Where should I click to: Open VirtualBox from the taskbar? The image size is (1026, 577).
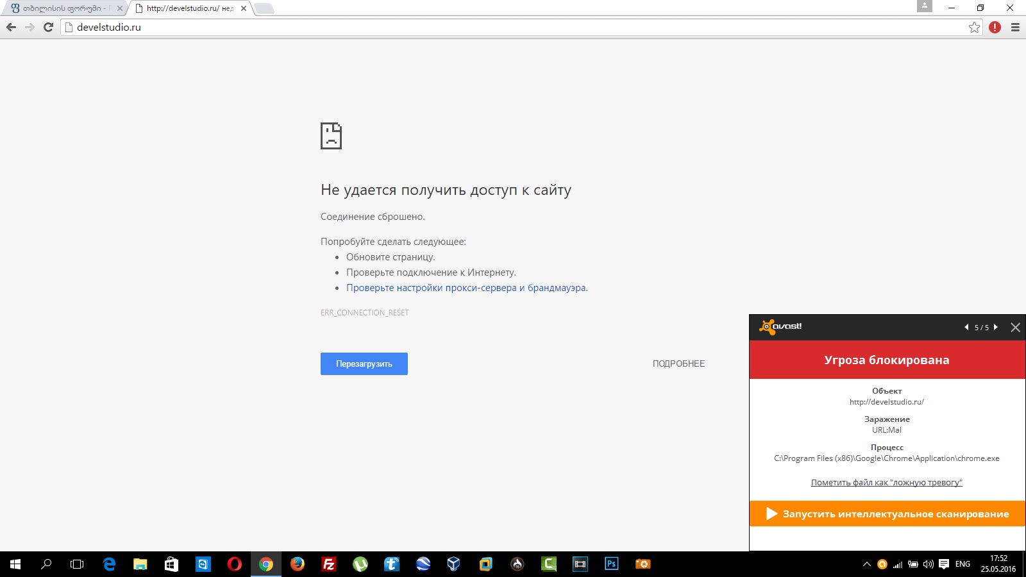pos(454,564)
